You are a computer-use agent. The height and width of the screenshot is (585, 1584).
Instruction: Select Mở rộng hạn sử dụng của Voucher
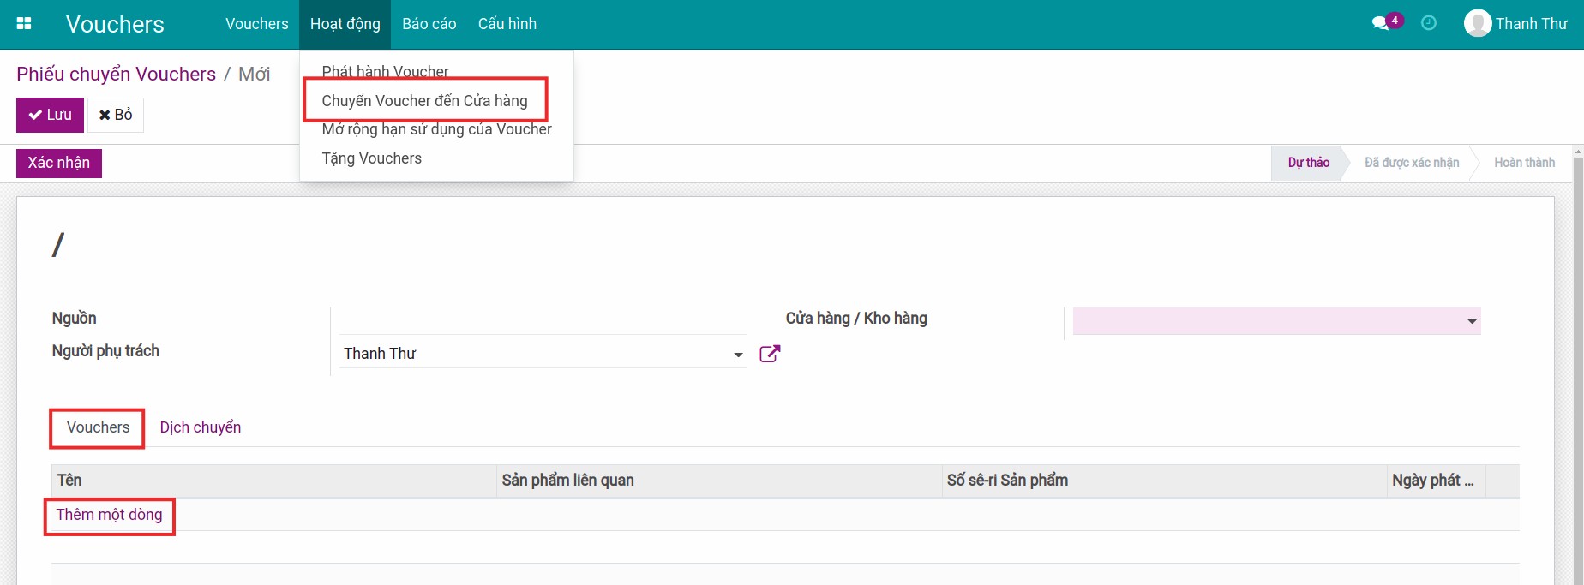coord(437,129)
